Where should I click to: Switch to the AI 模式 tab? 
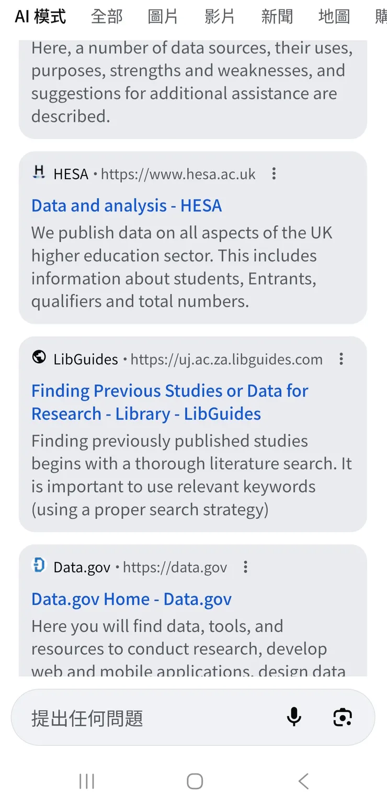point(40,17)
